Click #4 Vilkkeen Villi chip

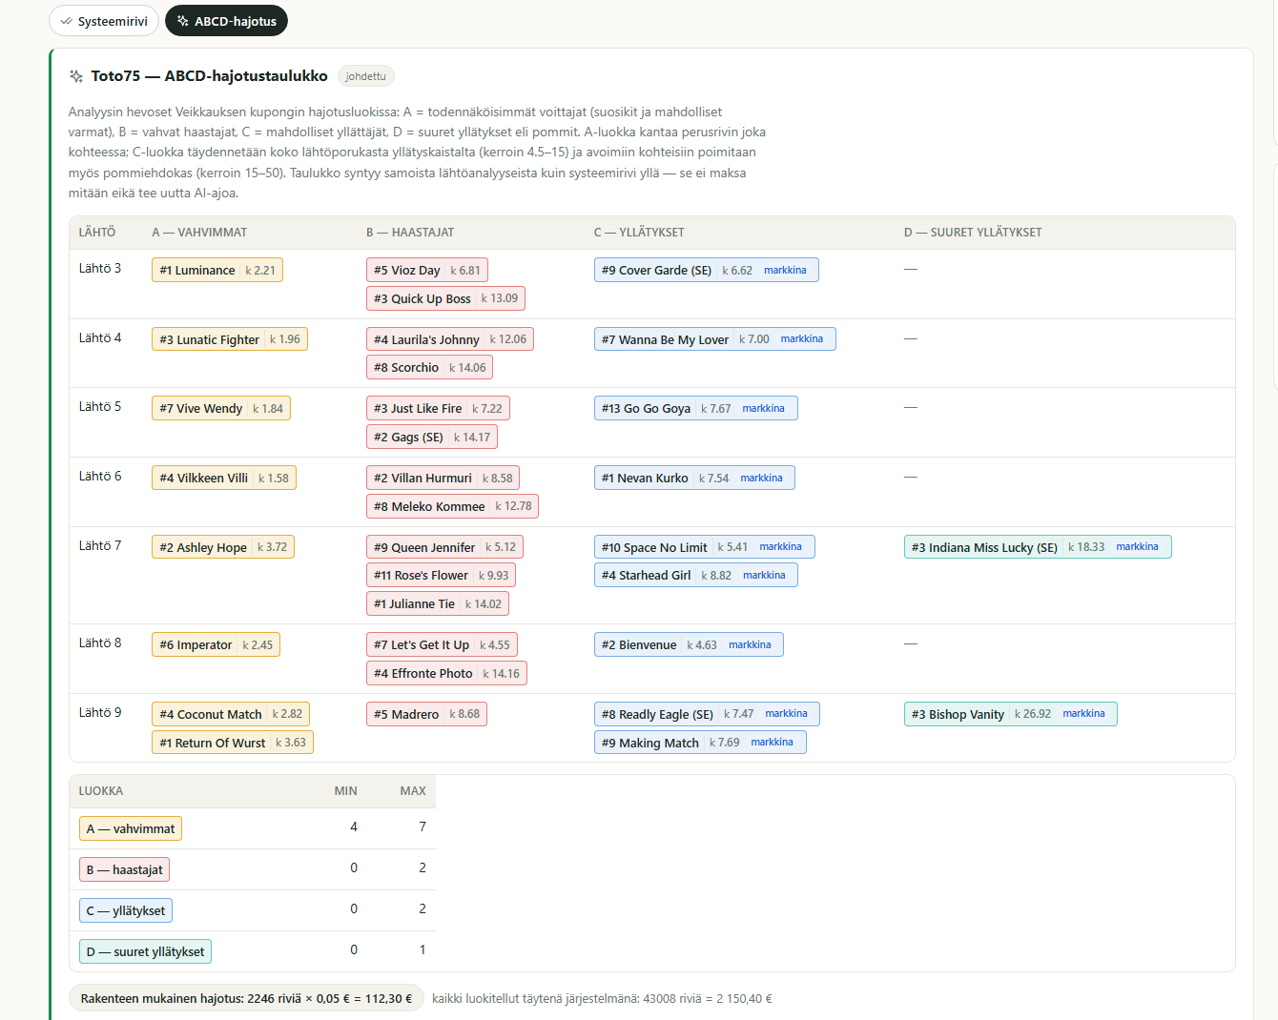224,478
